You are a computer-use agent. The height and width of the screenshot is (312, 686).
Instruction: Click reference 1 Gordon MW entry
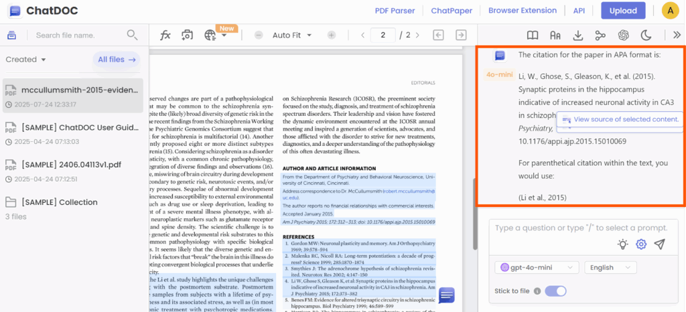tap(359, 246)
